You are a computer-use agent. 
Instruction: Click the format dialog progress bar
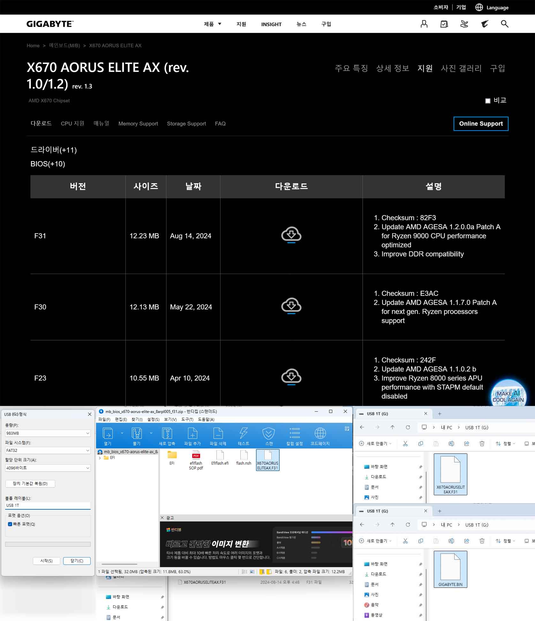[48, 544]
